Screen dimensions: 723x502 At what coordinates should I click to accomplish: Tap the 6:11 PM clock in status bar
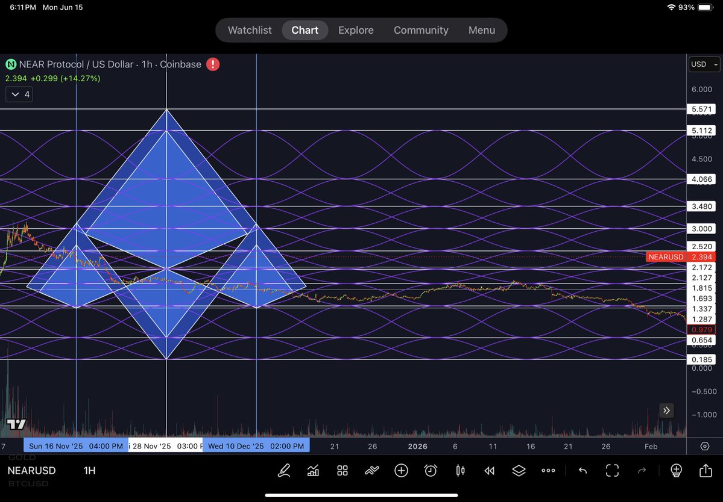tap(22, 7)
